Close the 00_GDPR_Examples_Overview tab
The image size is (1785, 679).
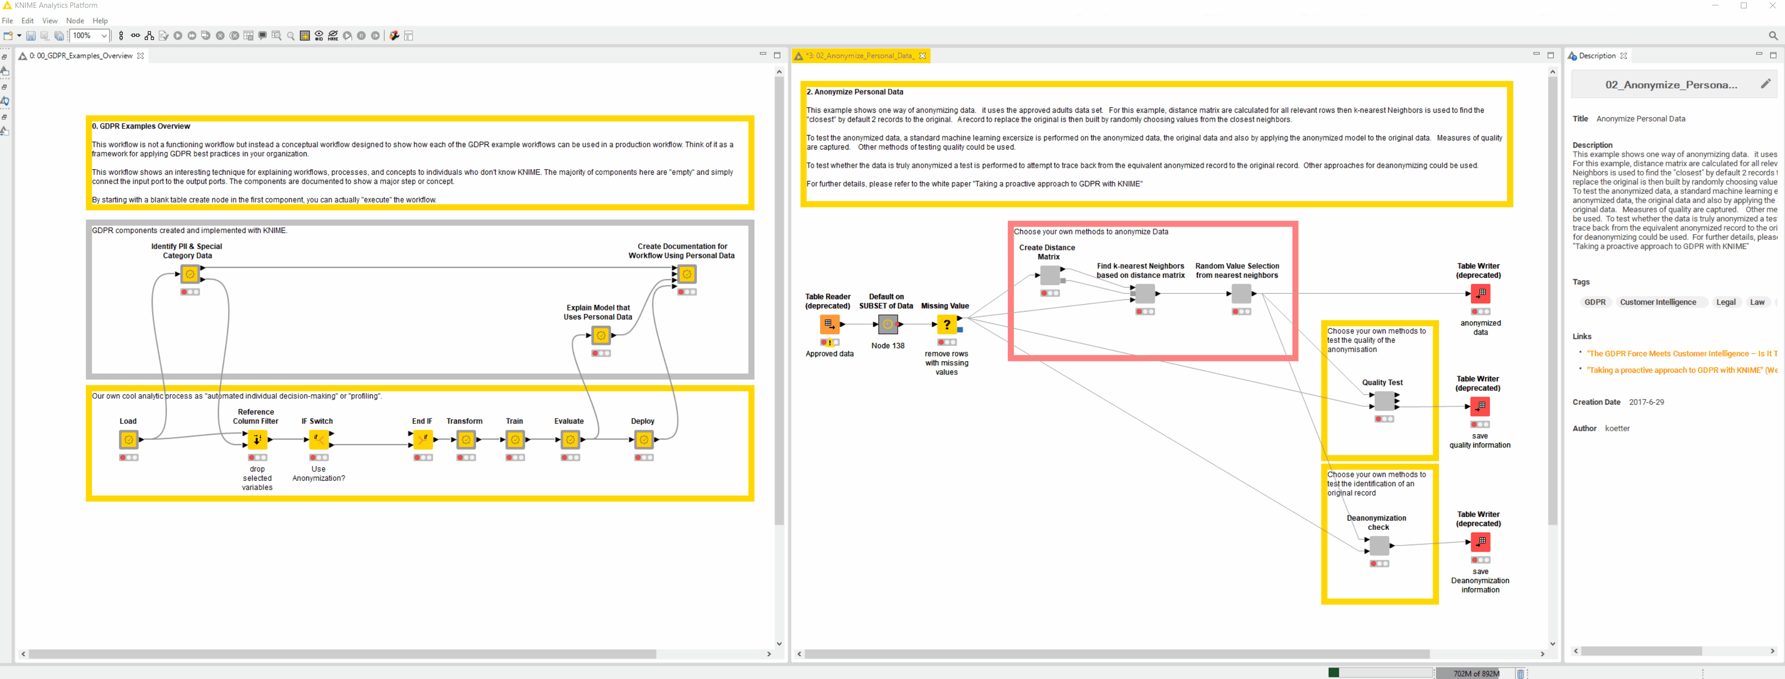(141, 55)
